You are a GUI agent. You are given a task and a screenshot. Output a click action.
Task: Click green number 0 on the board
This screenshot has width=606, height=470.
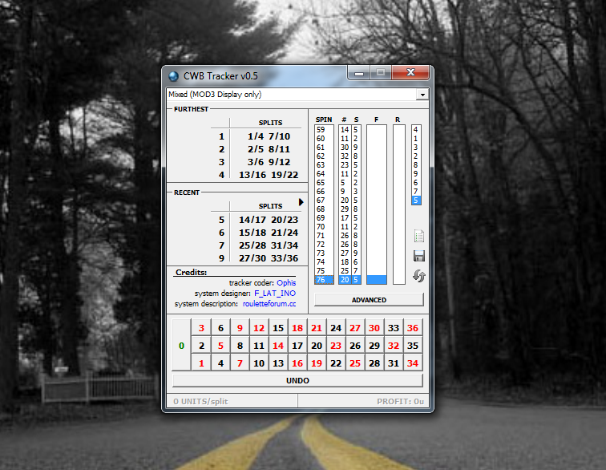(x=182, y=346)
